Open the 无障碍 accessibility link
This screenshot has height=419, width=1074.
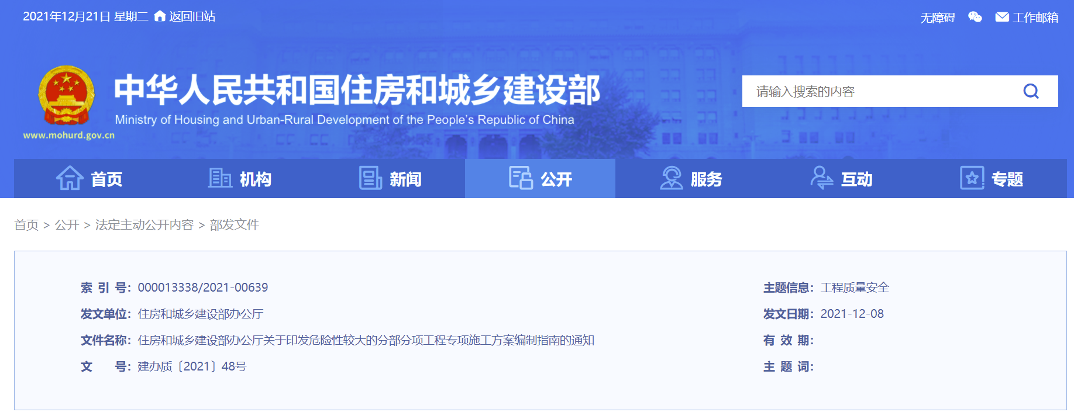(938, 18)
